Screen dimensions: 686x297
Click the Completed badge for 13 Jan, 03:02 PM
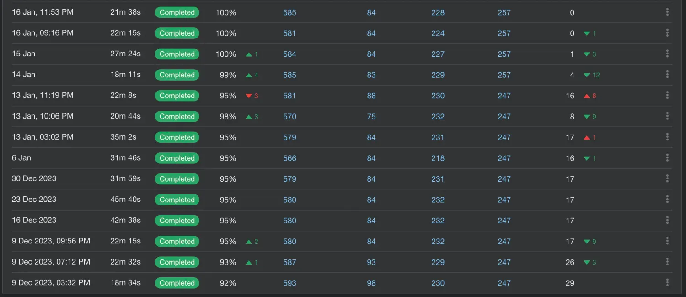[177, 137]
